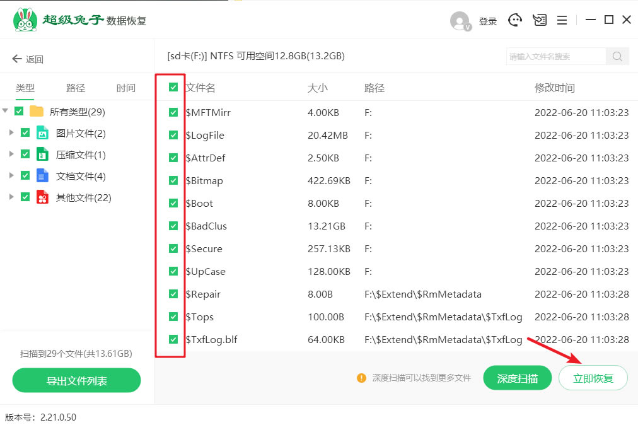Viewport: 638px width, 425px height.
Task: Uncheck the select-all files checkbox
Action: pos(172,87)
